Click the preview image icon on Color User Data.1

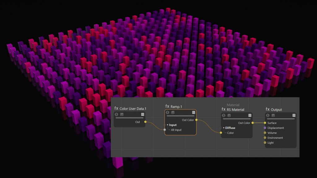tap(122, 114)
